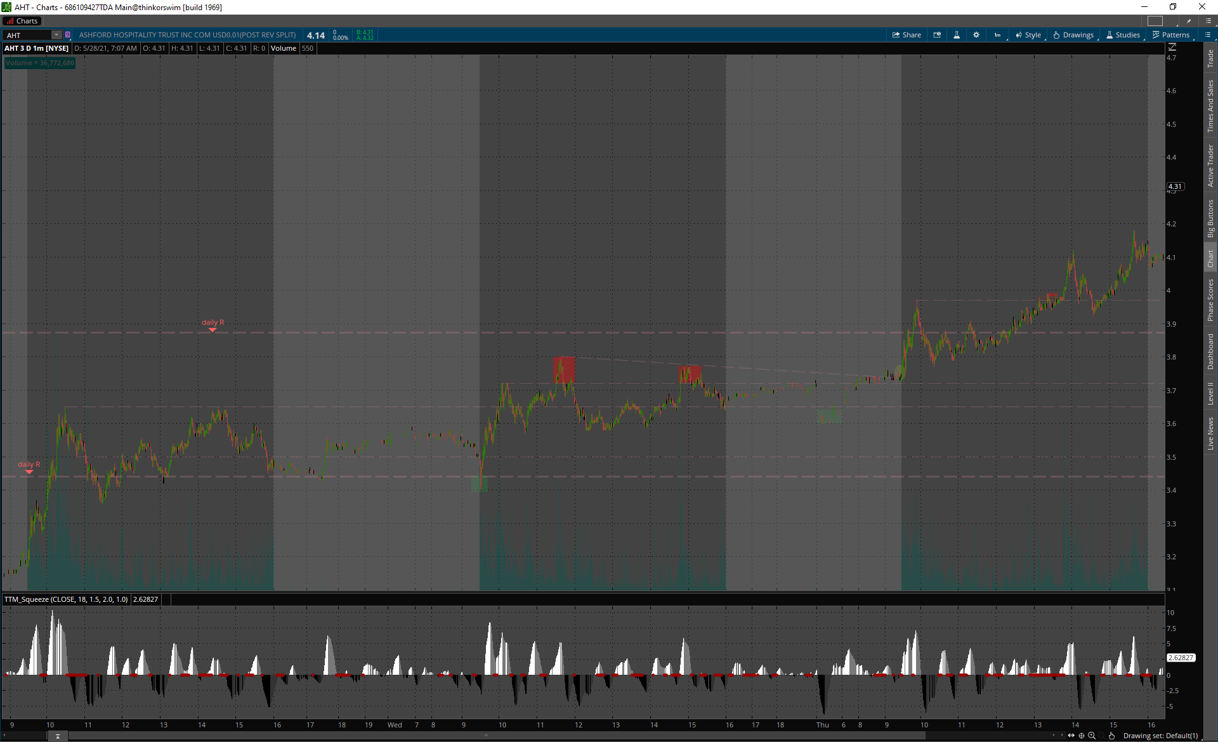1218x742 pixels.
Task: Toggle the pin icon in the top bar
Action: (x=1189, y=21)
